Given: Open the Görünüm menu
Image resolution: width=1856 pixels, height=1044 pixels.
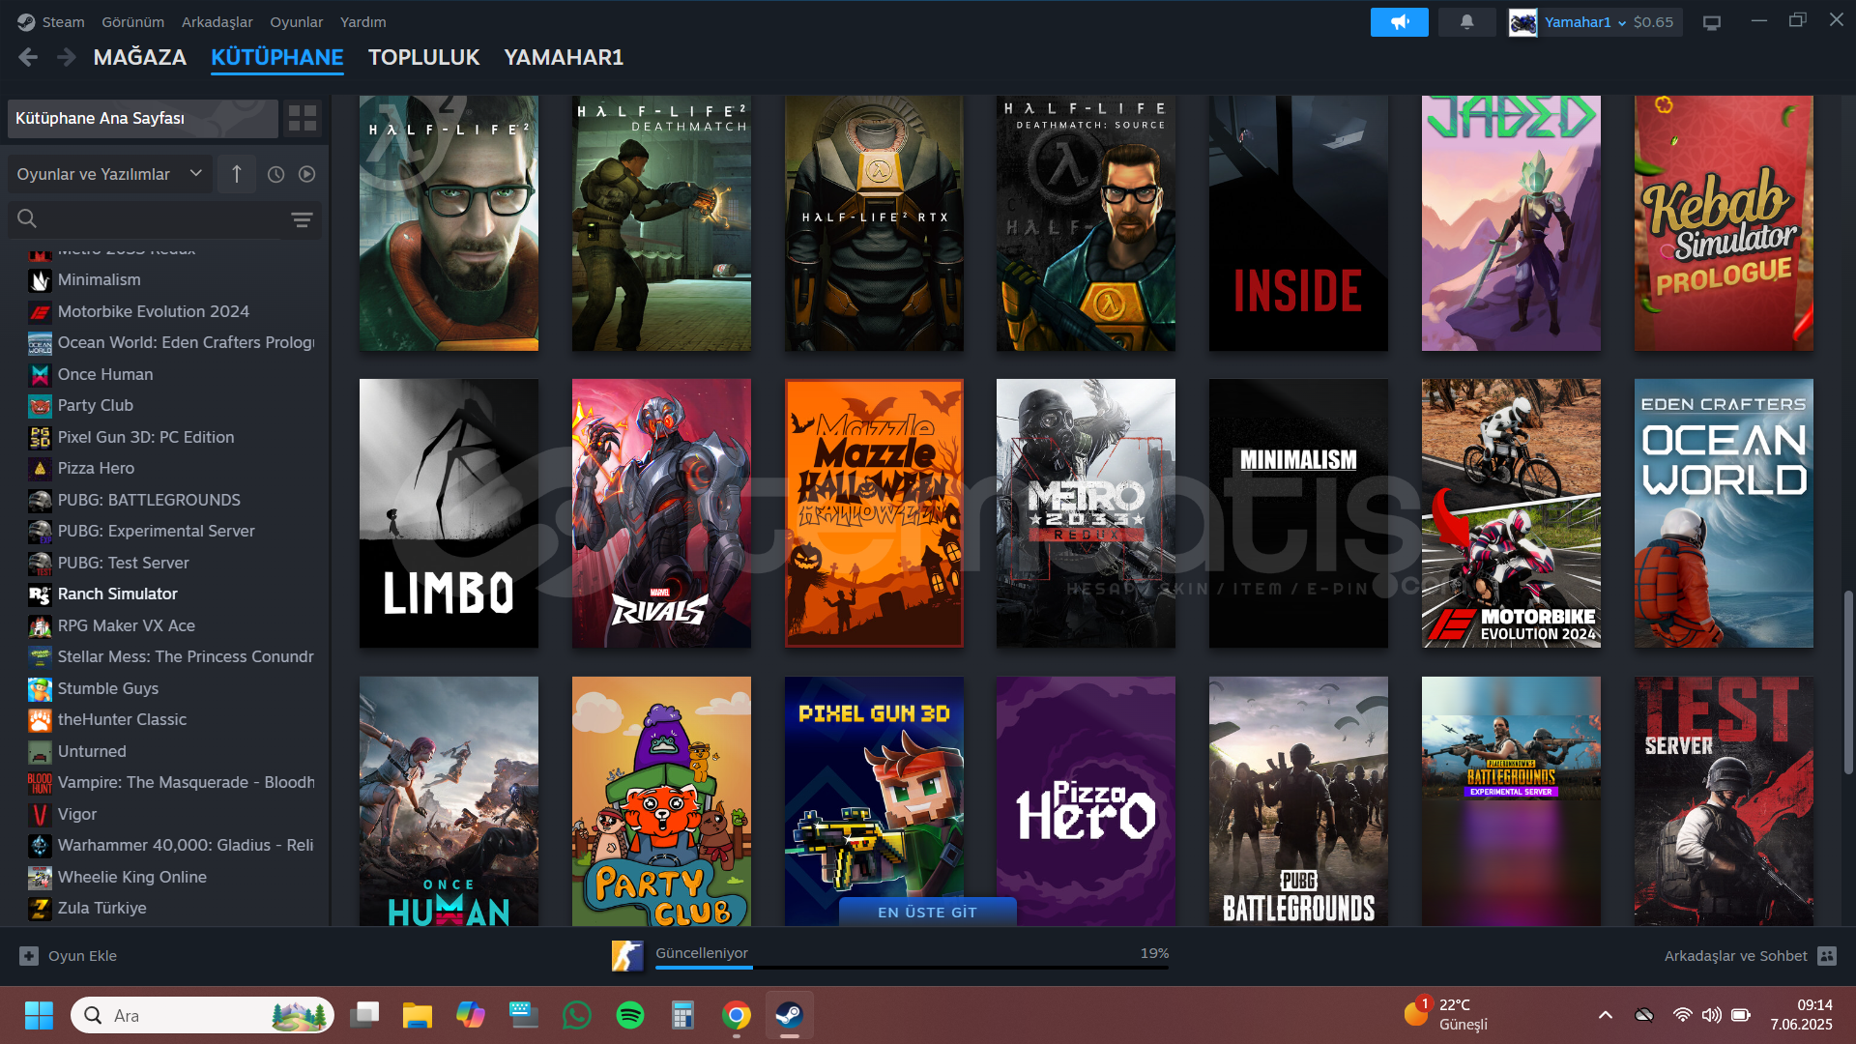Looking at the screenshot, I should point(132,22).
